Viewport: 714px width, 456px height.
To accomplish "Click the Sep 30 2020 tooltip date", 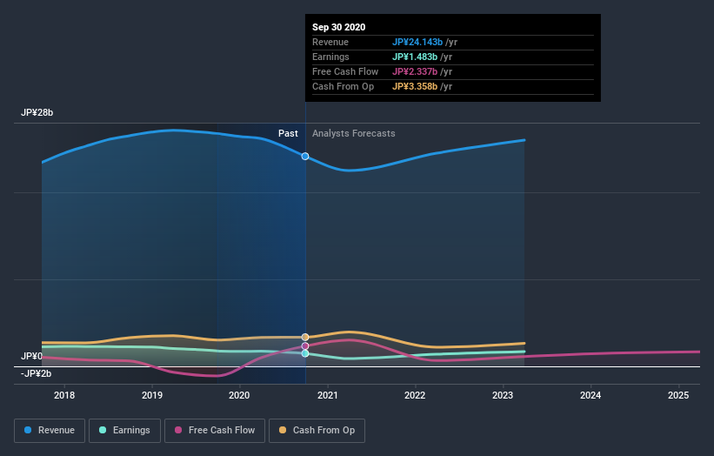I will 339,27.
